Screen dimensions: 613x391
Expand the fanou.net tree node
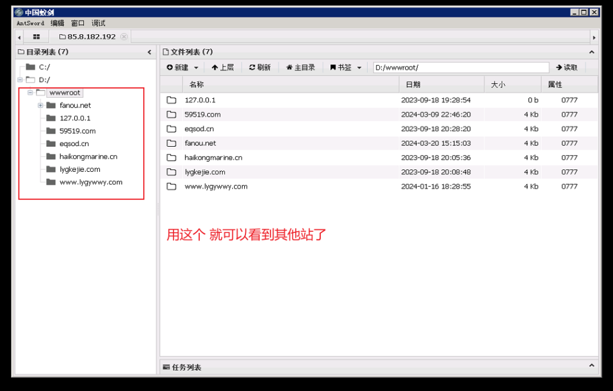pyautogui.click(x=41, y=105)
